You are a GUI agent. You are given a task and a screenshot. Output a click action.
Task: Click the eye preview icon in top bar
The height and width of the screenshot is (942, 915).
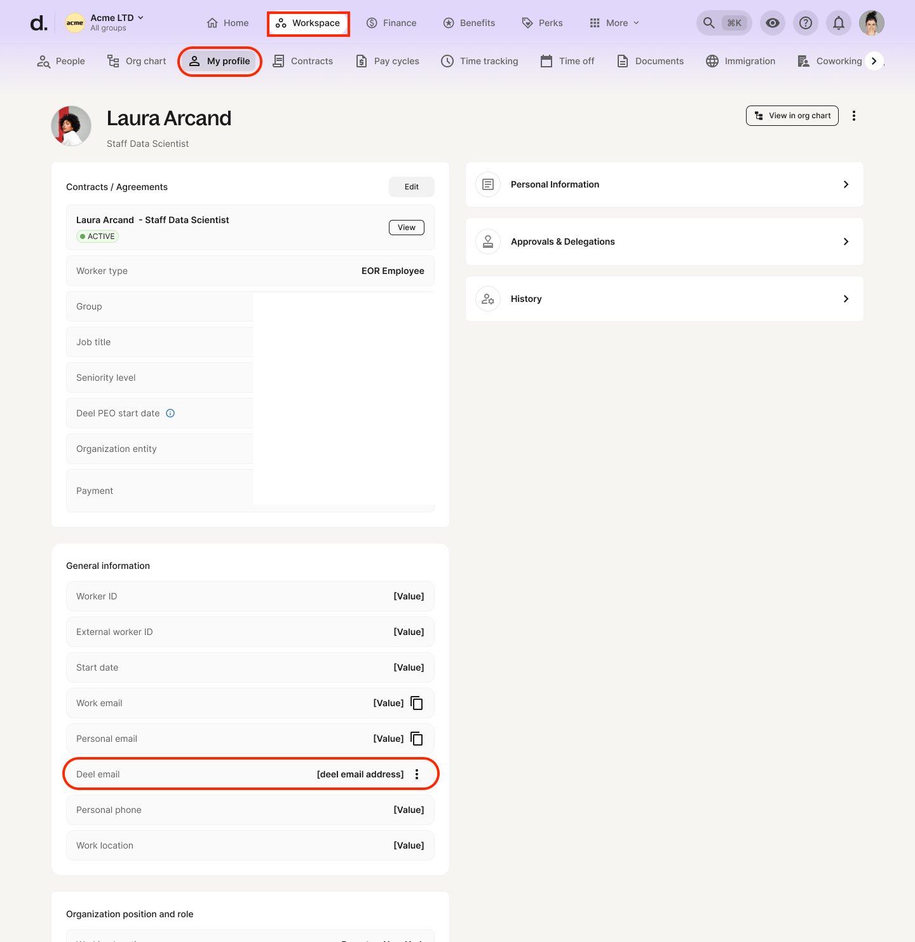772,22
